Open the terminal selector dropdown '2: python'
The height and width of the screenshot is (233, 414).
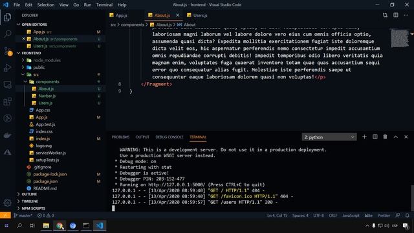pos(329,137)
